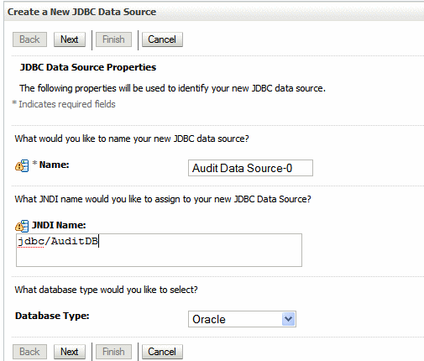Click the top Finish button
Image resolution: width=424 pixels, height=361 pixels.
tap(113, 39)
